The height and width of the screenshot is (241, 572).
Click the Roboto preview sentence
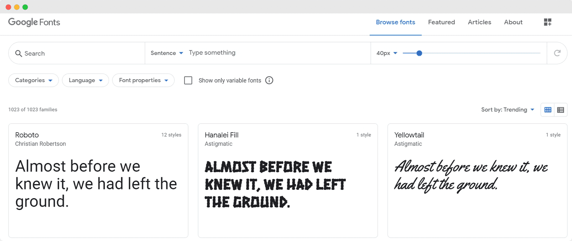point(96,184)
